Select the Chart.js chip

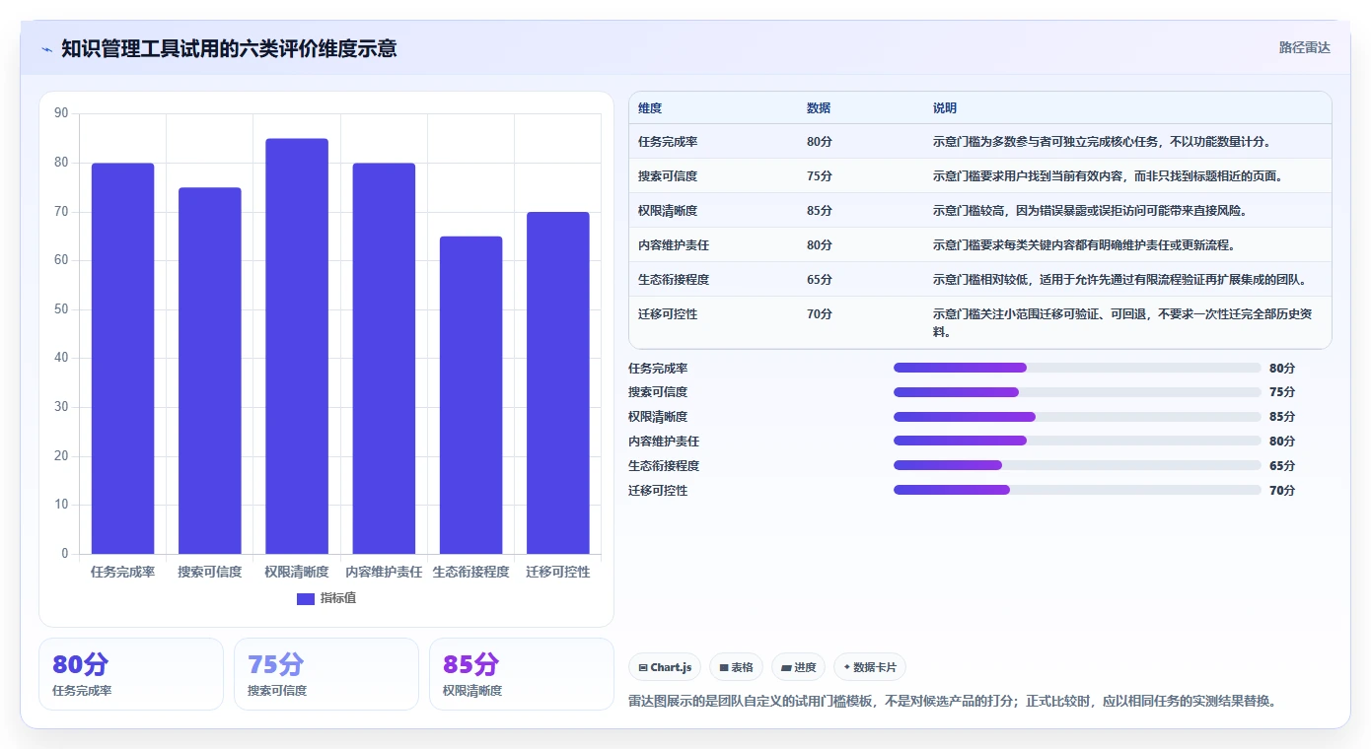[665, 667]
